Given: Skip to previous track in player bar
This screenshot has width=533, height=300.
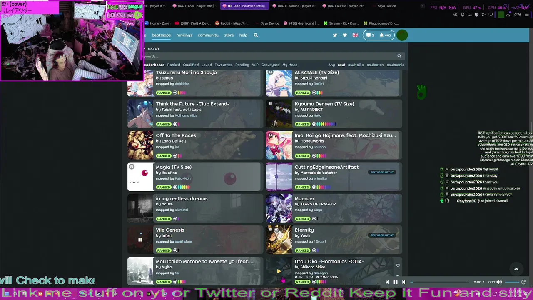Looking at the screenshot, I should tap(387, 282).
